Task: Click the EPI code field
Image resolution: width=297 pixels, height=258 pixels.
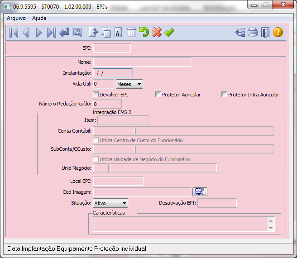Action: tap(112, 48)
